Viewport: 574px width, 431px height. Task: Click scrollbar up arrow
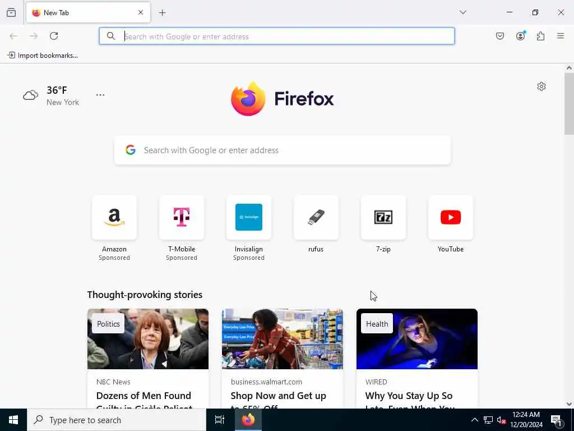[569, 68]
